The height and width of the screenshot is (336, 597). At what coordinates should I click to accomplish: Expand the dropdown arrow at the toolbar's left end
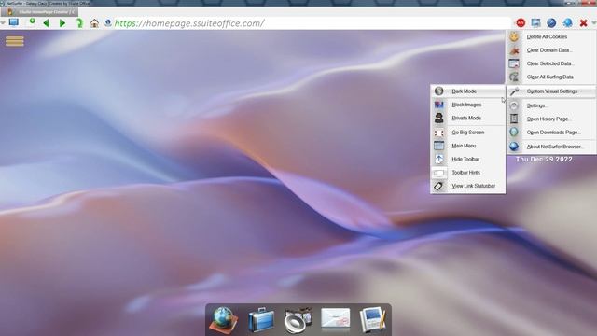coord(3,23)
